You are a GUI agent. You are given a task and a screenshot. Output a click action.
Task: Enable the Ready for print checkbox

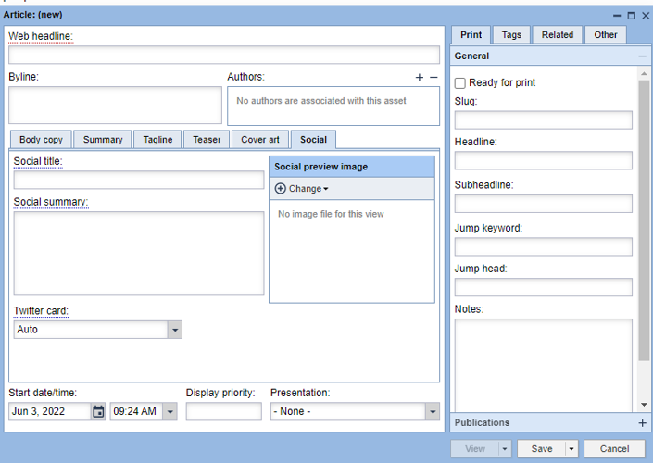pos(460,83)
